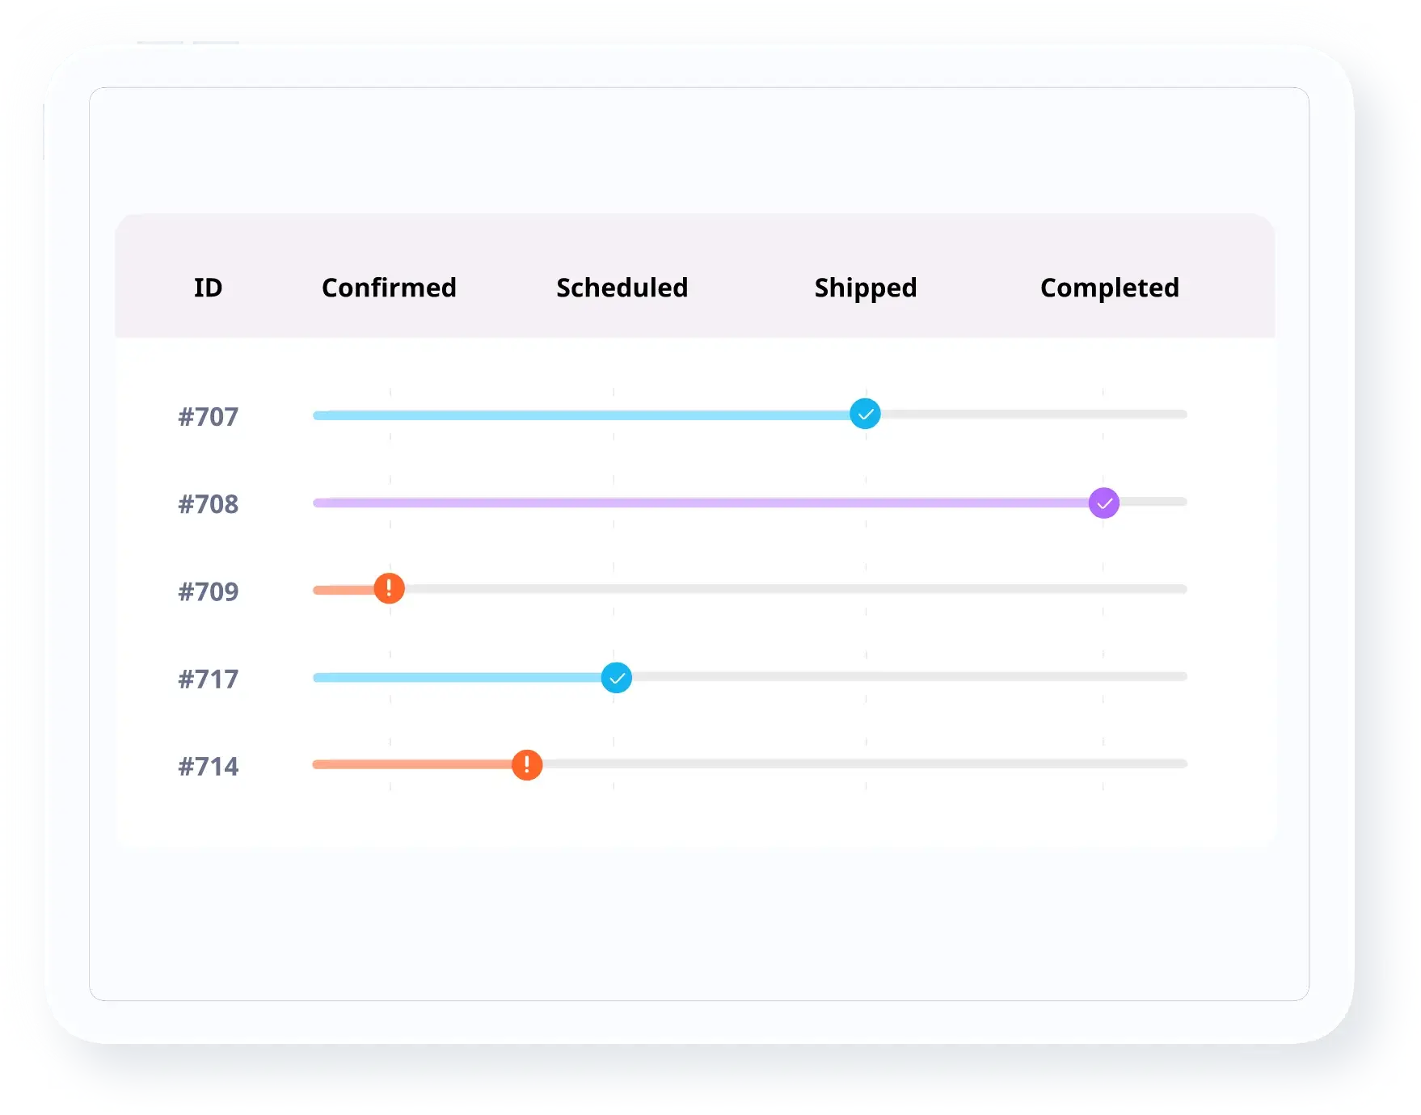The image size is (1421, 1115).
Task: Open order #707
Action: (208, 417)
